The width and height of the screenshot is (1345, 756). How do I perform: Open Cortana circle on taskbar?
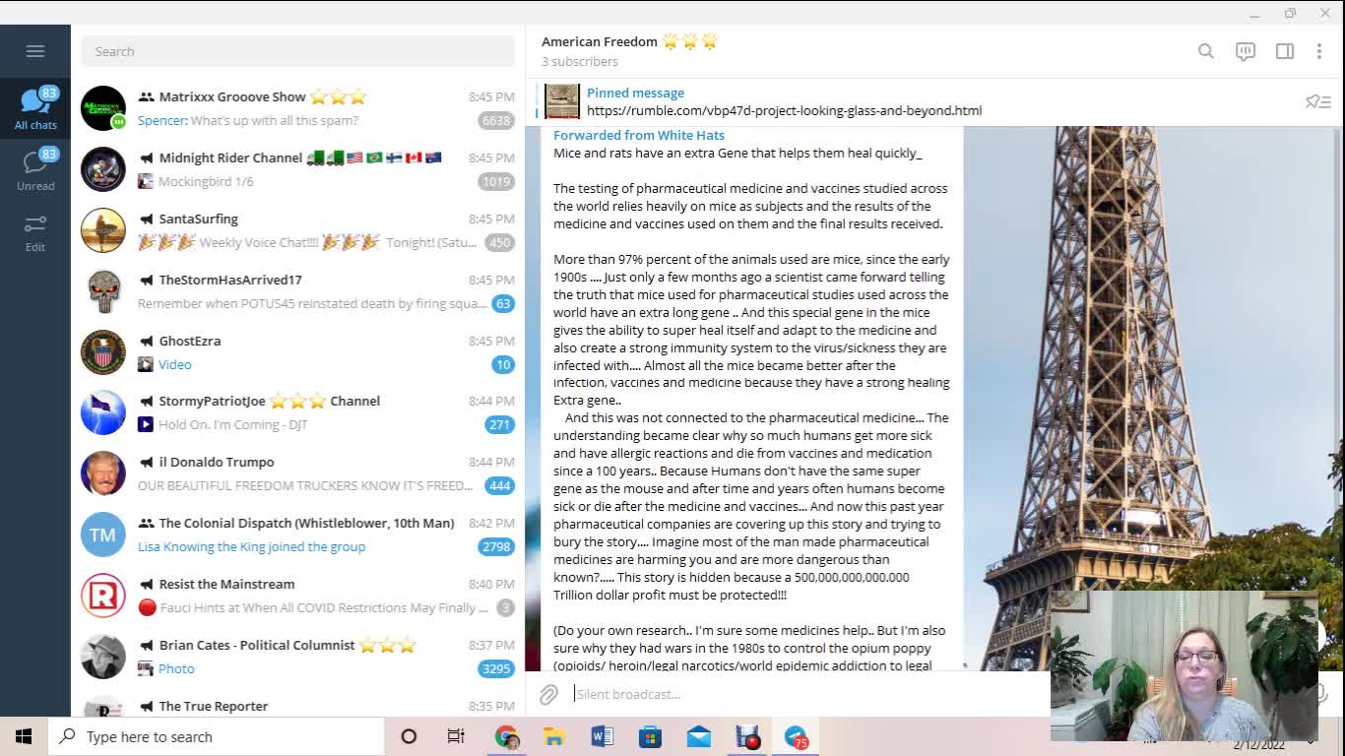(x=409, y=736)
